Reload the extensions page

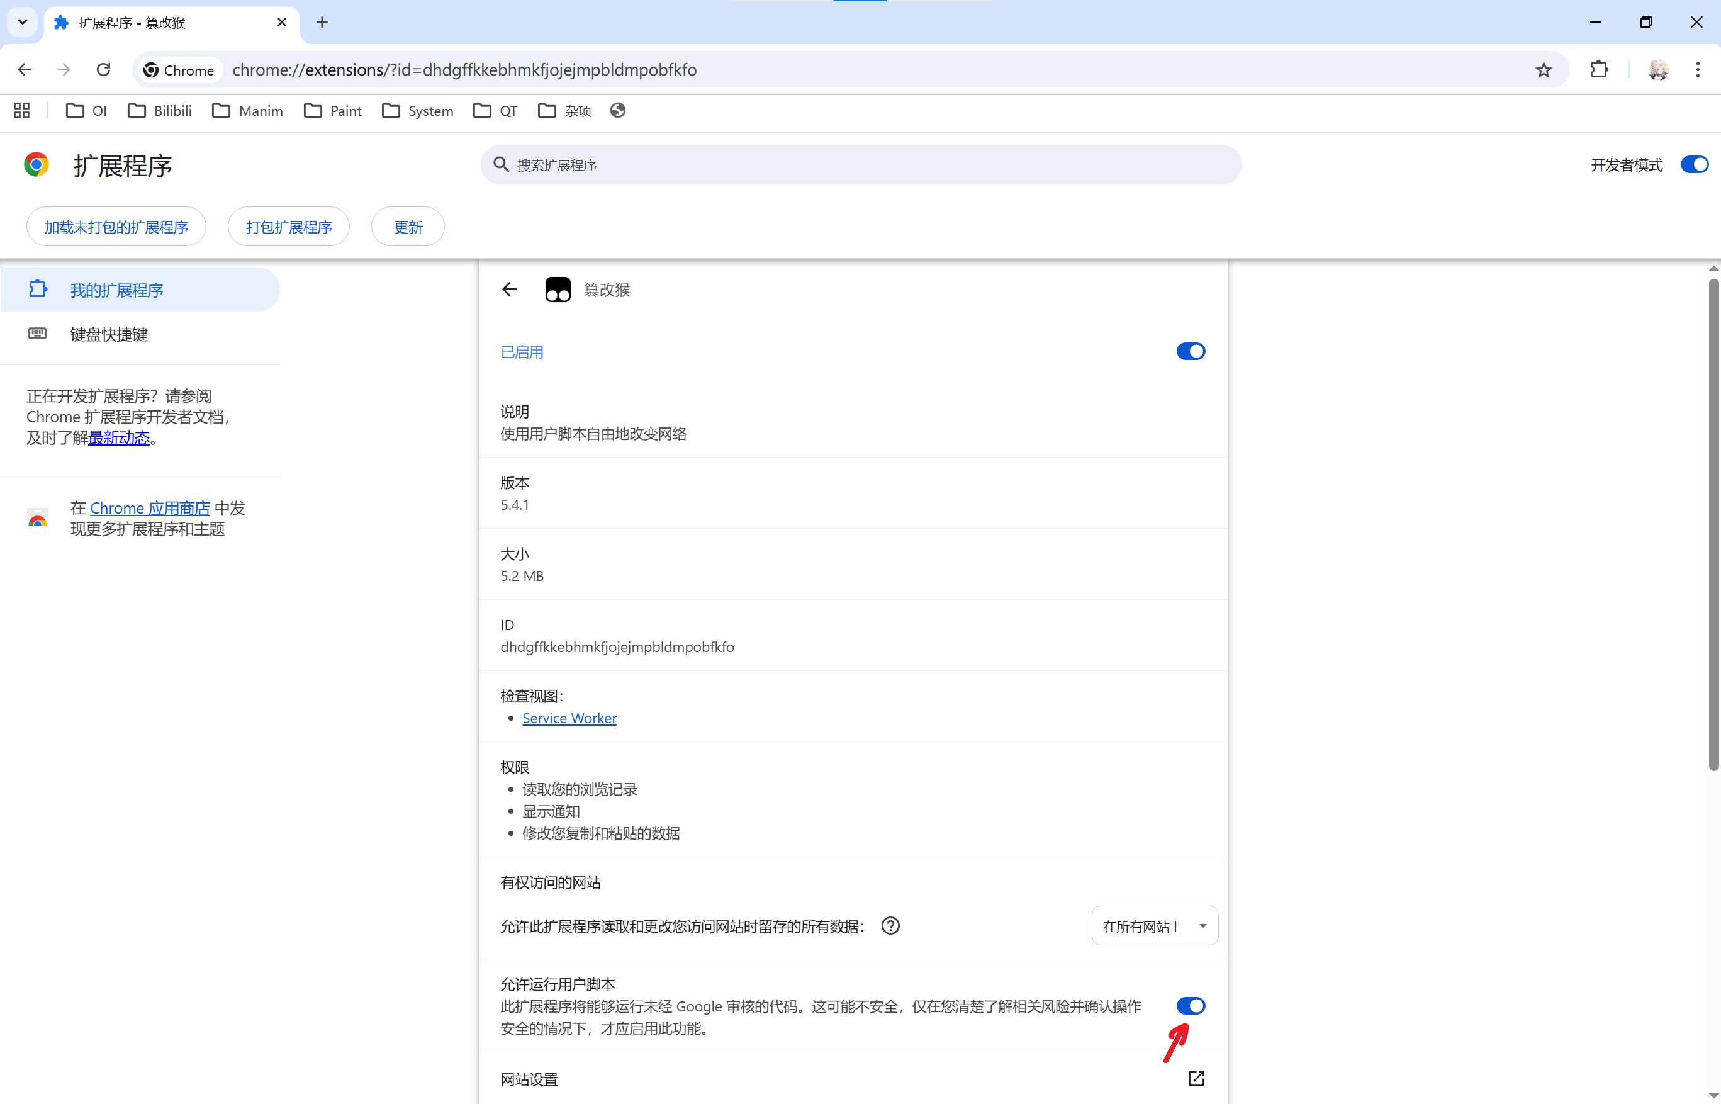click(x=104, y=69)
